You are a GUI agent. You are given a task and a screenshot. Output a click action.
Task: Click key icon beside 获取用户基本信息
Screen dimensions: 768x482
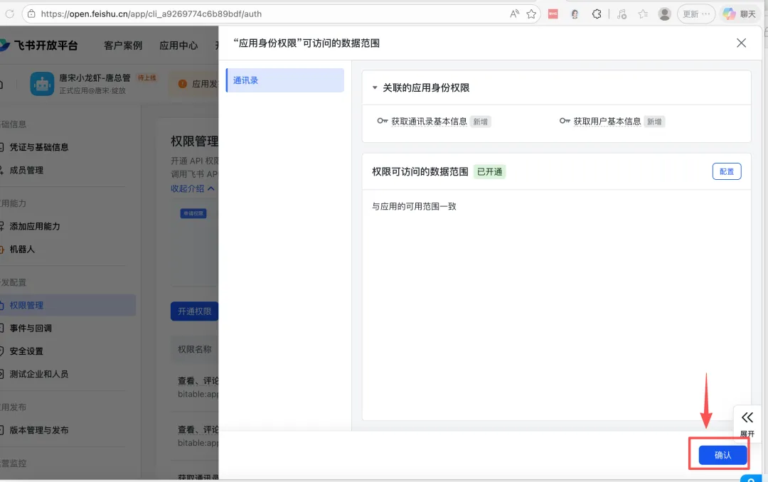565,121
